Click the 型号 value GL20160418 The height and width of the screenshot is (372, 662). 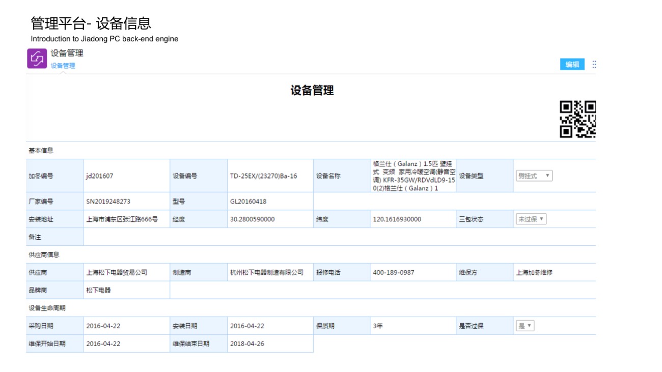coord(248,202)
